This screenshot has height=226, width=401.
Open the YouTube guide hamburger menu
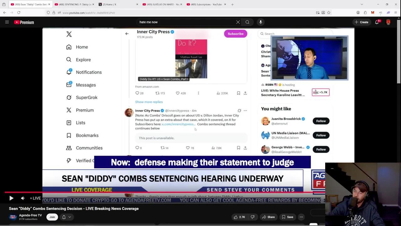pyautogui.click(x=7, y=22)
